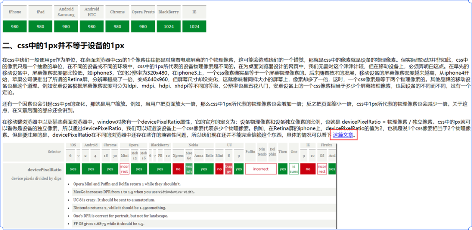Click the MeeGo sub-header under Nokia

[189, 156]
